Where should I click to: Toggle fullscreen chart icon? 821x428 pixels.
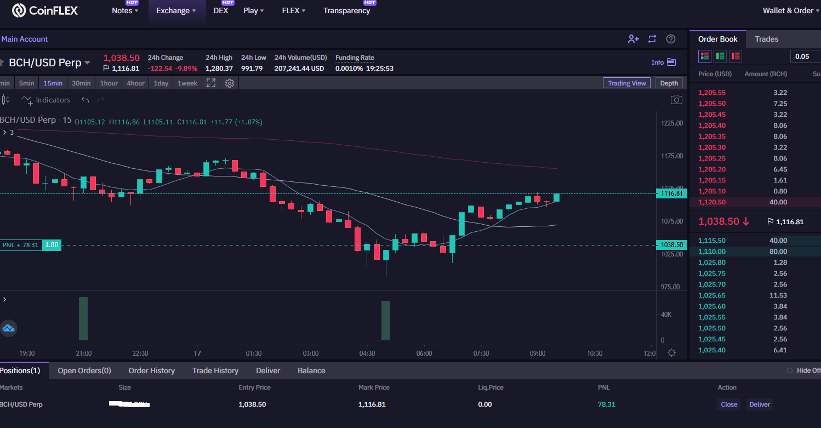211,83
